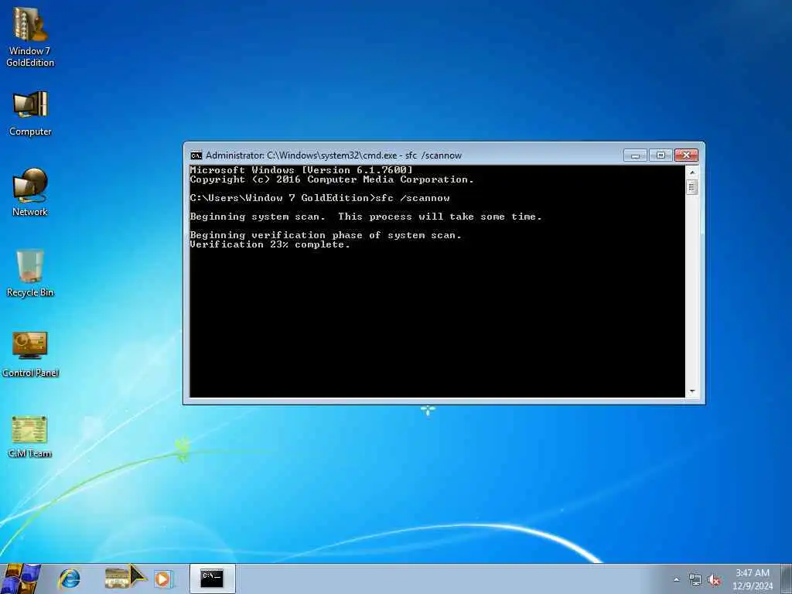The width and height of the screenshot is (792, 594).
Task: Select the C.M Team desktop icon
Action: click(x=30, y=436)
